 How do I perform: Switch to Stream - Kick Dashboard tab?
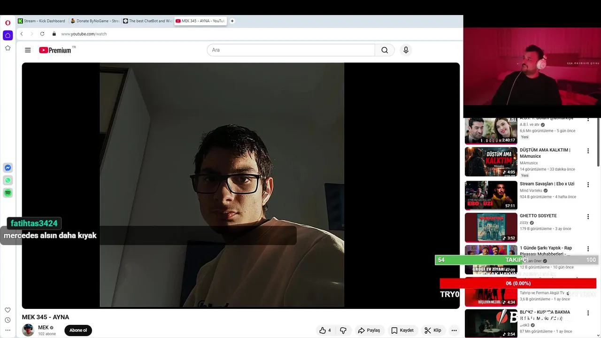tap(42, 21)
